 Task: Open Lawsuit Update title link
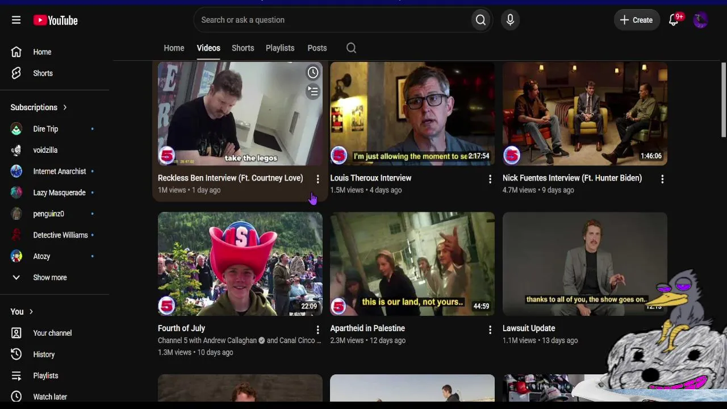[529, 328]
